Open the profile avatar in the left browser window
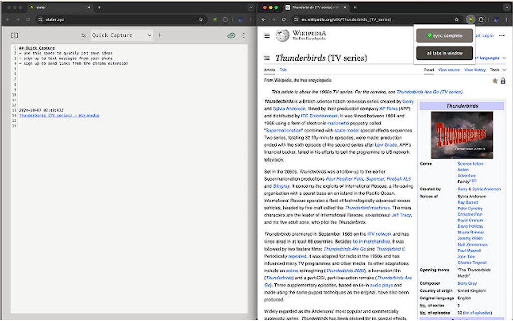The height and width of the screenshot is (321, 513). point(240,19)
